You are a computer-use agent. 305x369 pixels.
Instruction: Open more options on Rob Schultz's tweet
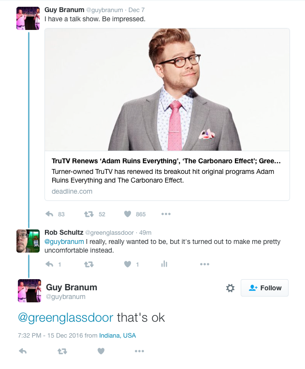tap(204, 264)
